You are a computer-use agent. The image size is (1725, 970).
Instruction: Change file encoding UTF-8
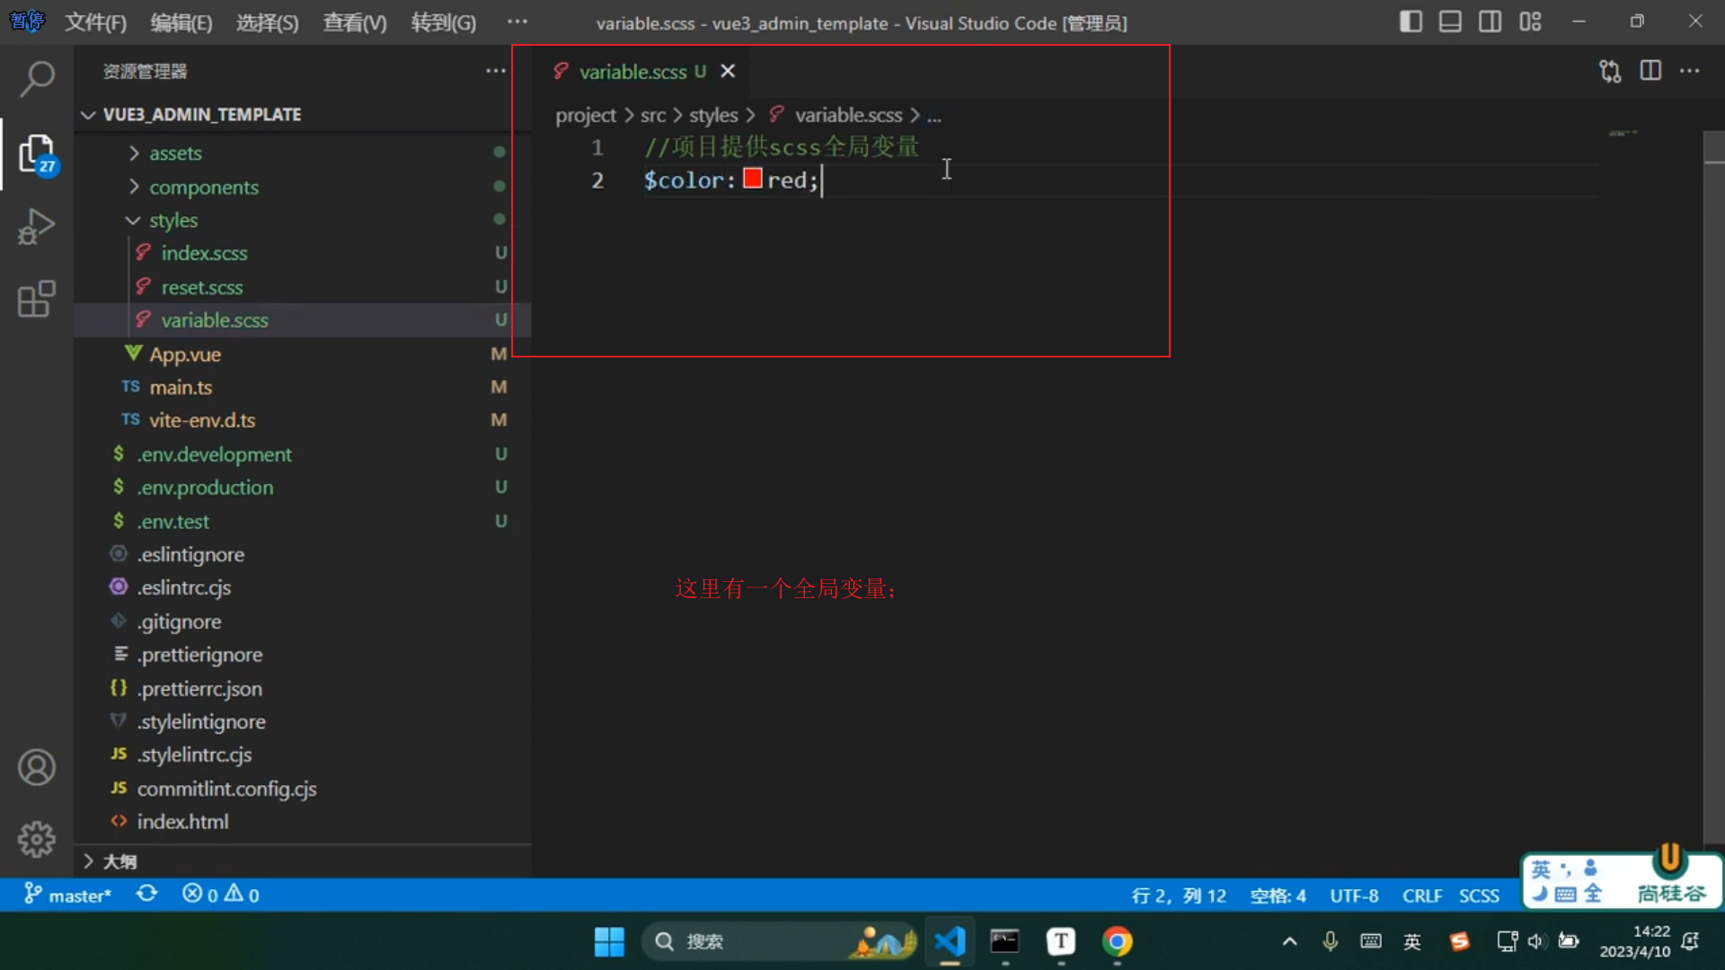[x=1354, y=895]
